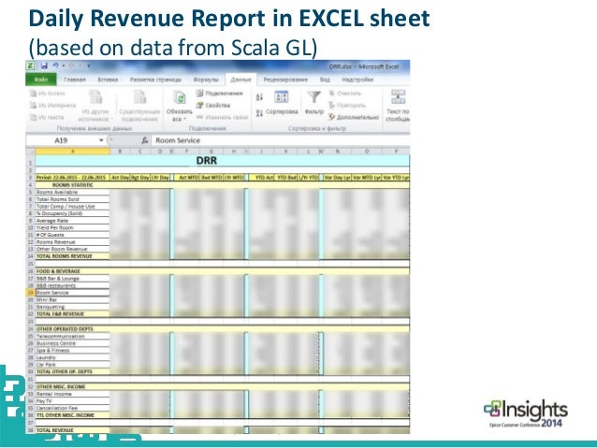Switch to the Главная tab
597x448 pixels.
click(75, 79)
